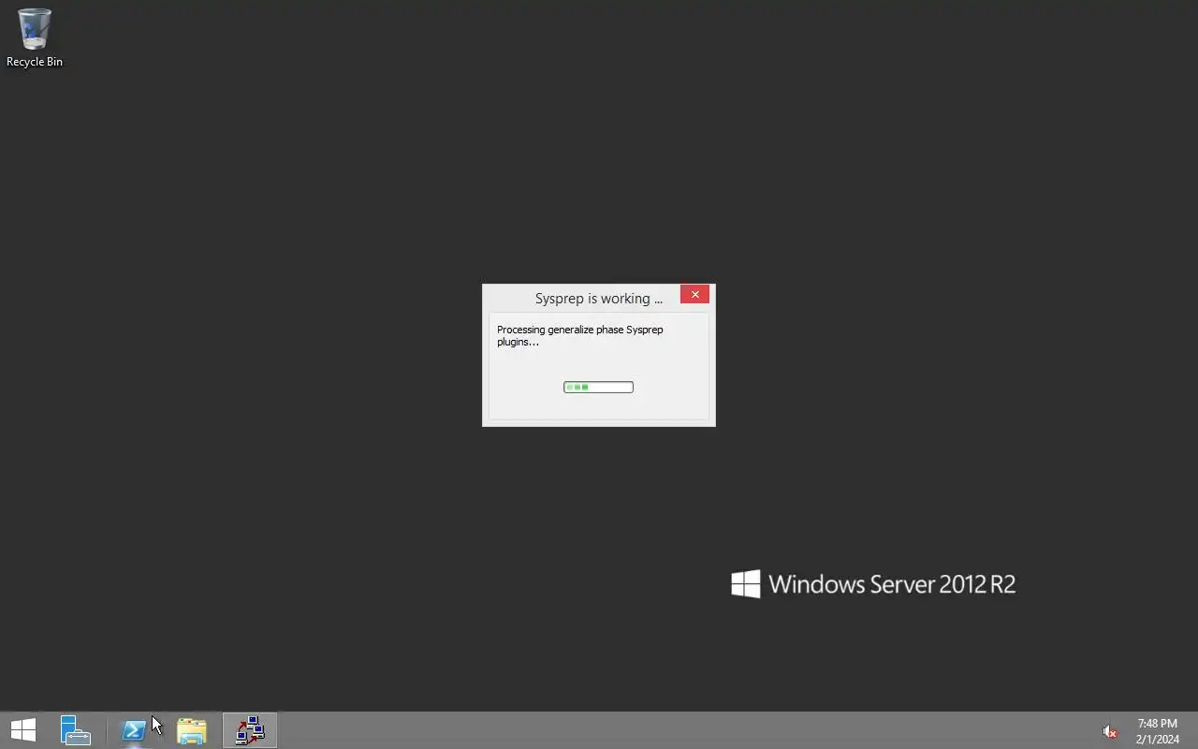Open File Explorer from the taskbar
Image resolution: width=1198 pixels, height=749 pixels.
[x=192, y=730]
